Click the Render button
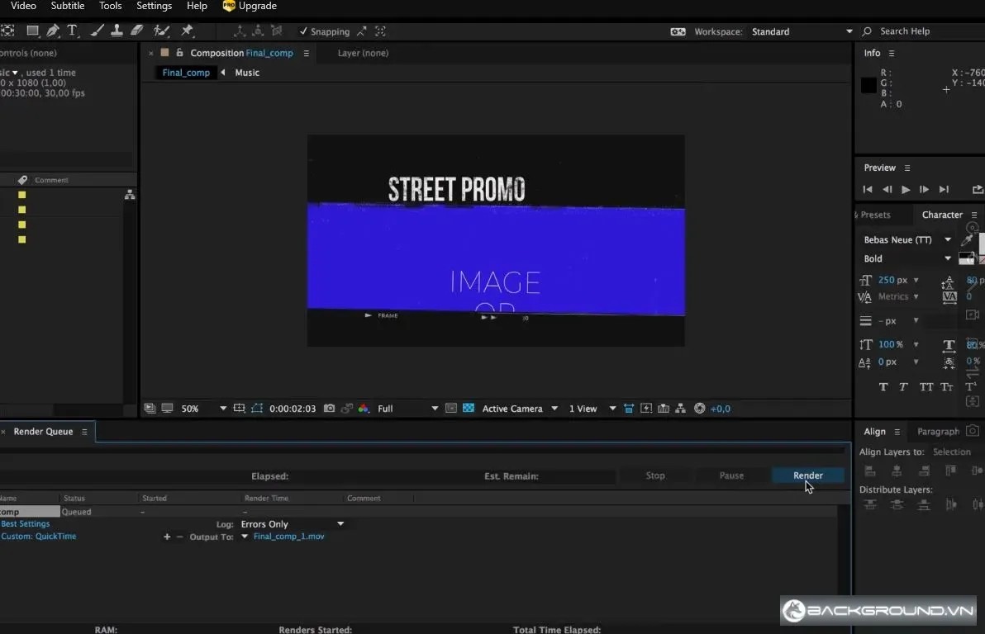Viewport: 985px width, 634px height. click(807, 475)
